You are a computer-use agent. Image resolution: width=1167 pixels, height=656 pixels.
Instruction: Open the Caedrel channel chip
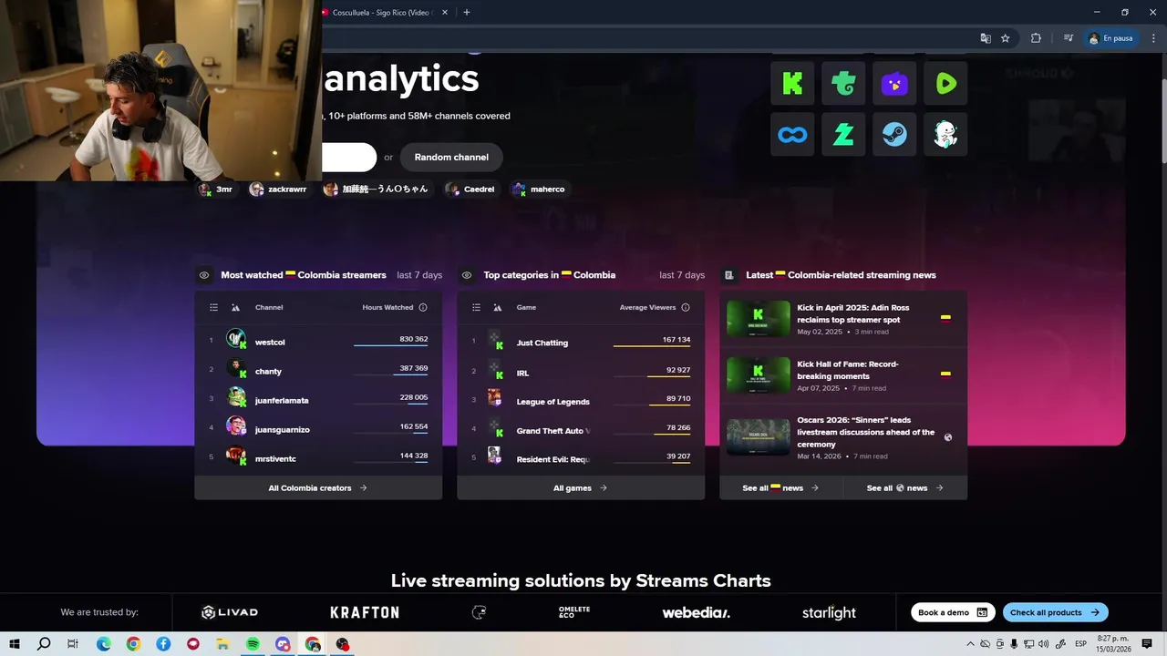click(x=470, y=190)
